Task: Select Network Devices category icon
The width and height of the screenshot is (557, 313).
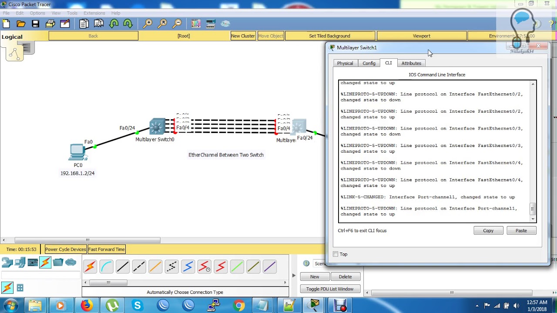Action: tap(7, 262)
